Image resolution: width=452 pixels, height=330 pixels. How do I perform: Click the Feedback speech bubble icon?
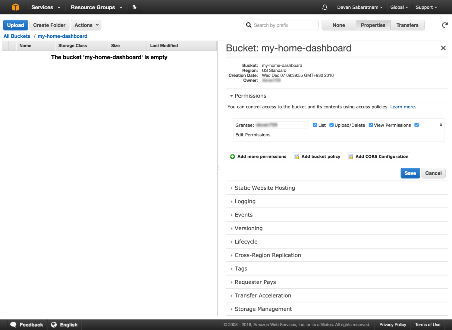point(13,325)
